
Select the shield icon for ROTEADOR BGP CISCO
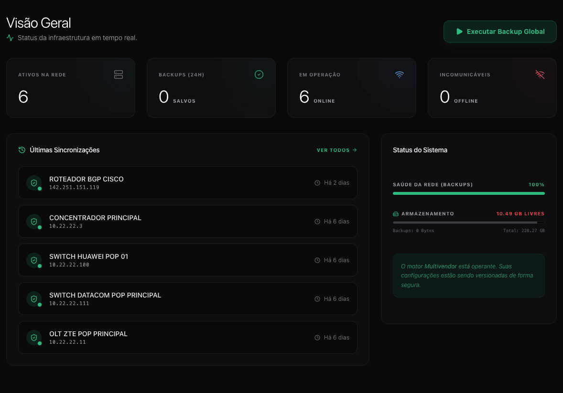(x=33, y=182)
